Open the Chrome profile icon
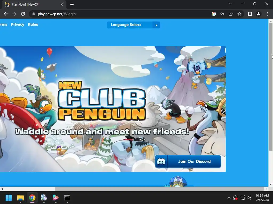Image resolution: width=273 pixels, height=204 pixels. pyautogui.click(x=259, y=14)
